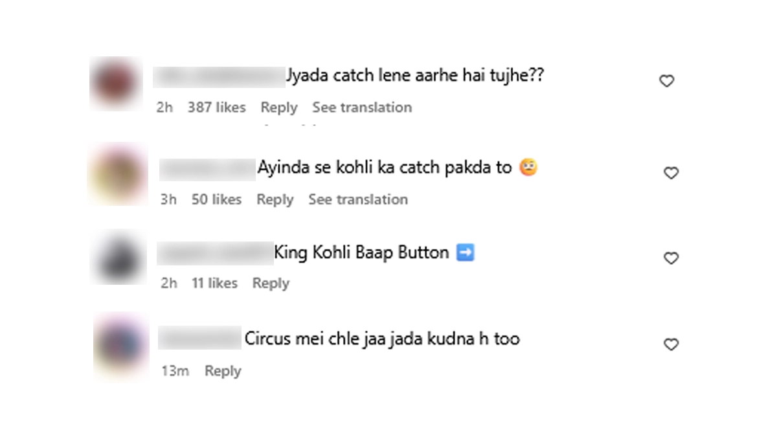Reply to 'King Kohli Baap Button' comment
This screenshot has height=437, width=777.
coord(271,283)
